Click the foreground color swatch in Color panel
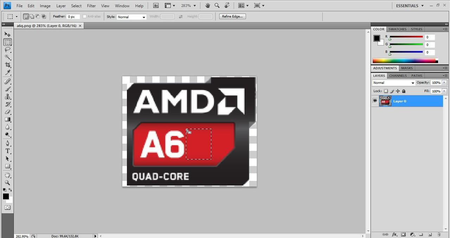This screenshot has width=450, height=238. (377, 38)
